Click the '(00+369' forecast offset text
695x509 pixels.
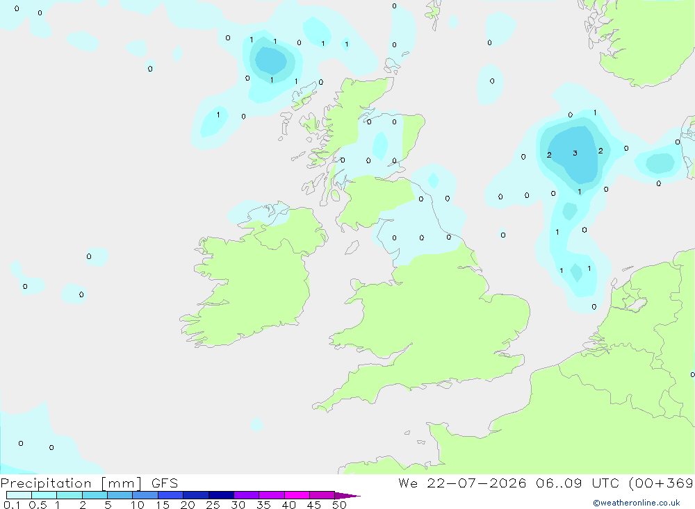click(661, 483)
